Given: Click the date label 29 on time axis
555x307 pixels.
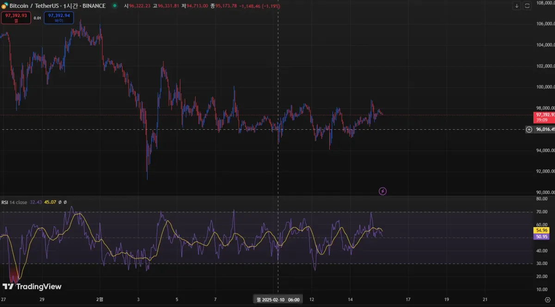Looking at the screenshot, I should 42,299.
